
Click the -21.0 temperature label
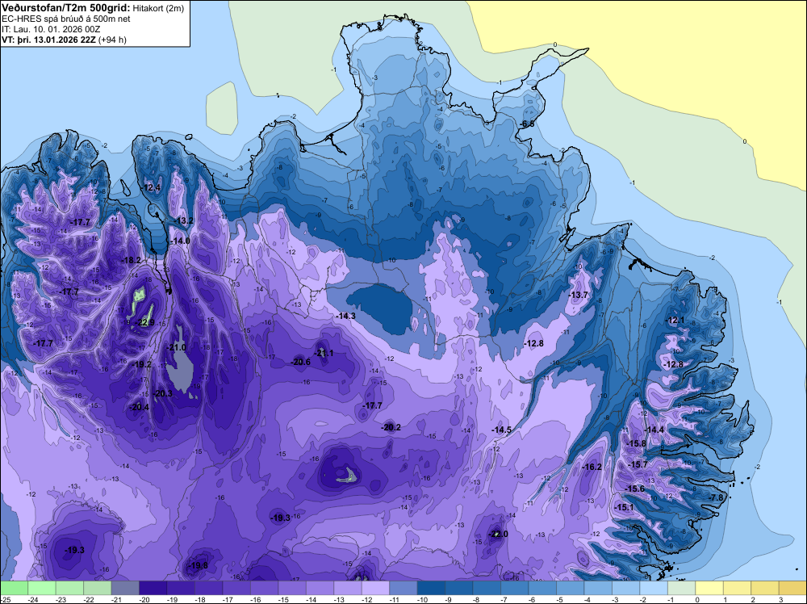(177, 347)
